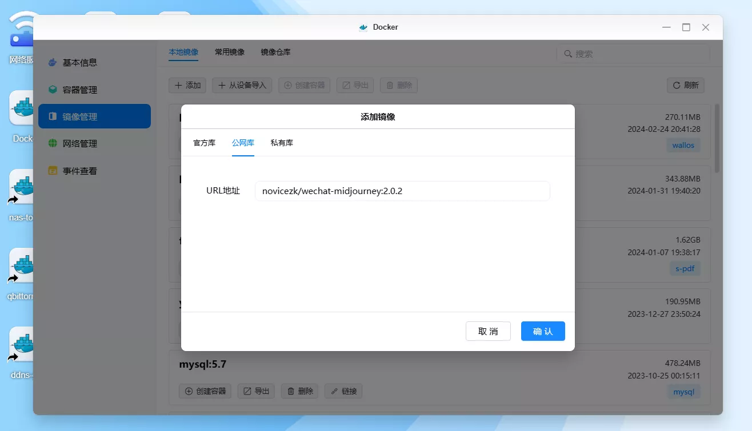Image resolution: width=752 pixels, height=431 pixels.
Task: Open 事件查看 in the sidebar
Action: [94, 171]
